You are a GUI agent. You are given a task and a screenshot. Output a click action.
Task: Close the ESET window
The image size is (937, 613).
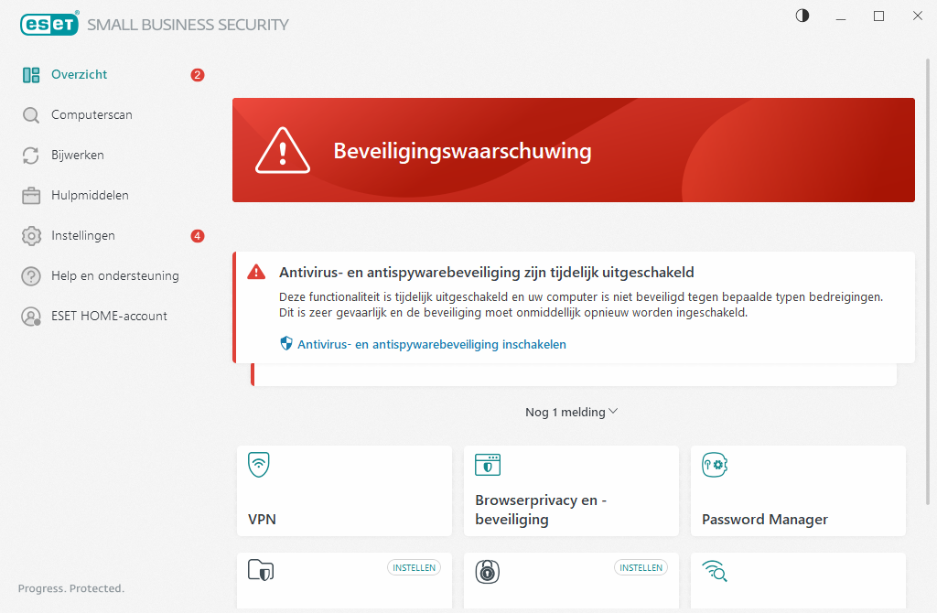pyautogui.click(x=917, y=16)
